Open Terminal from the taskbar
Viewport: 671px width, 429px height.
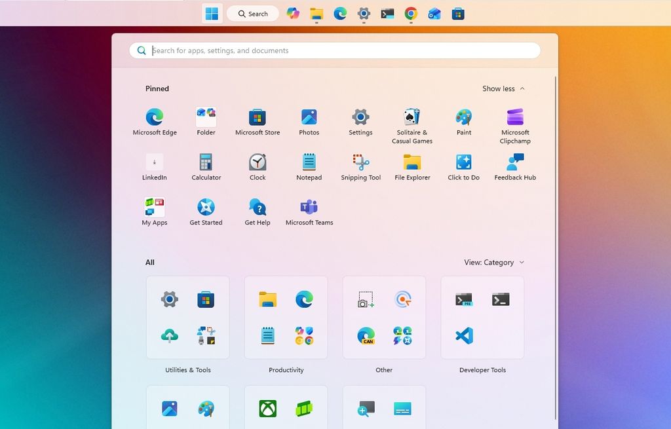[387, 14]
